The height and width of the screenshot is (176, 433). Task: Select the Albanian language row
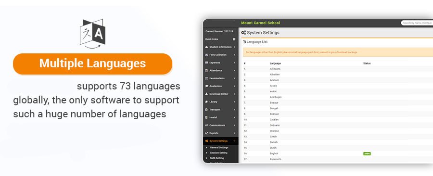[x=337, y=75]
